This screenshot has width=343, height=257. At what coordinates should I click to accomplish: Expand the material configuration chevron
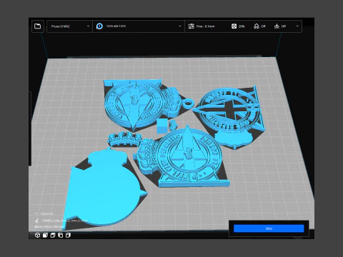[x=180, y=26]
